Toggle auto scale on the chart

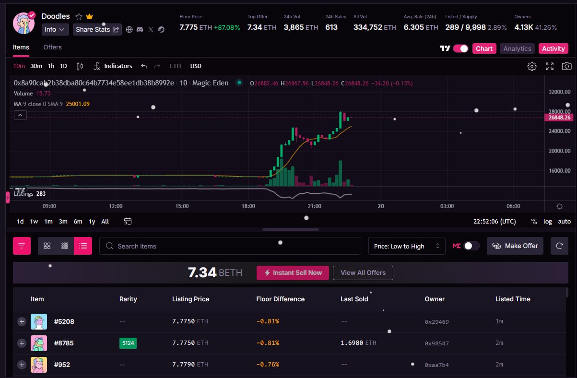[565, 221]
